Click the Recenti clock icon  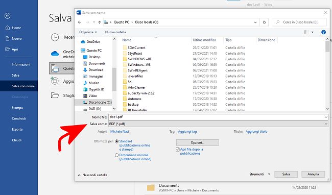pos(55,37)
